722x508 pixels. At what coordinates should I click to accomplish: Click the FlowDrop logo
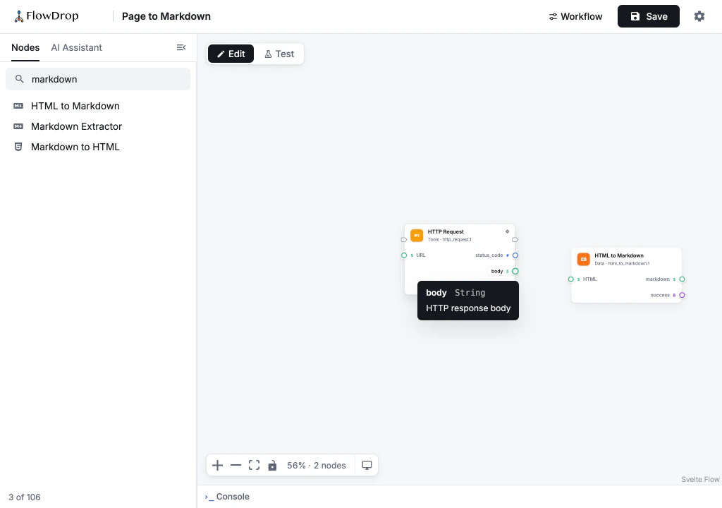click(46, 16)
